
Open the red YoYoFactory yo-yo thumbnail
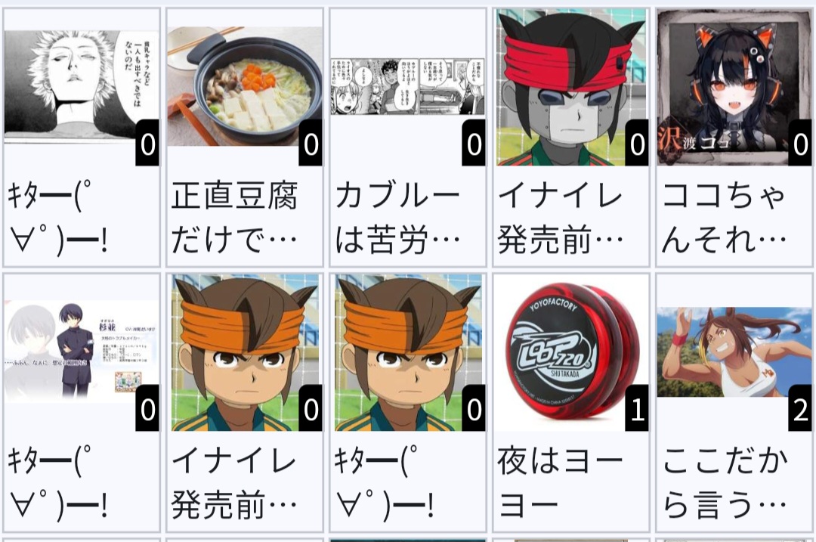point(571,352)
